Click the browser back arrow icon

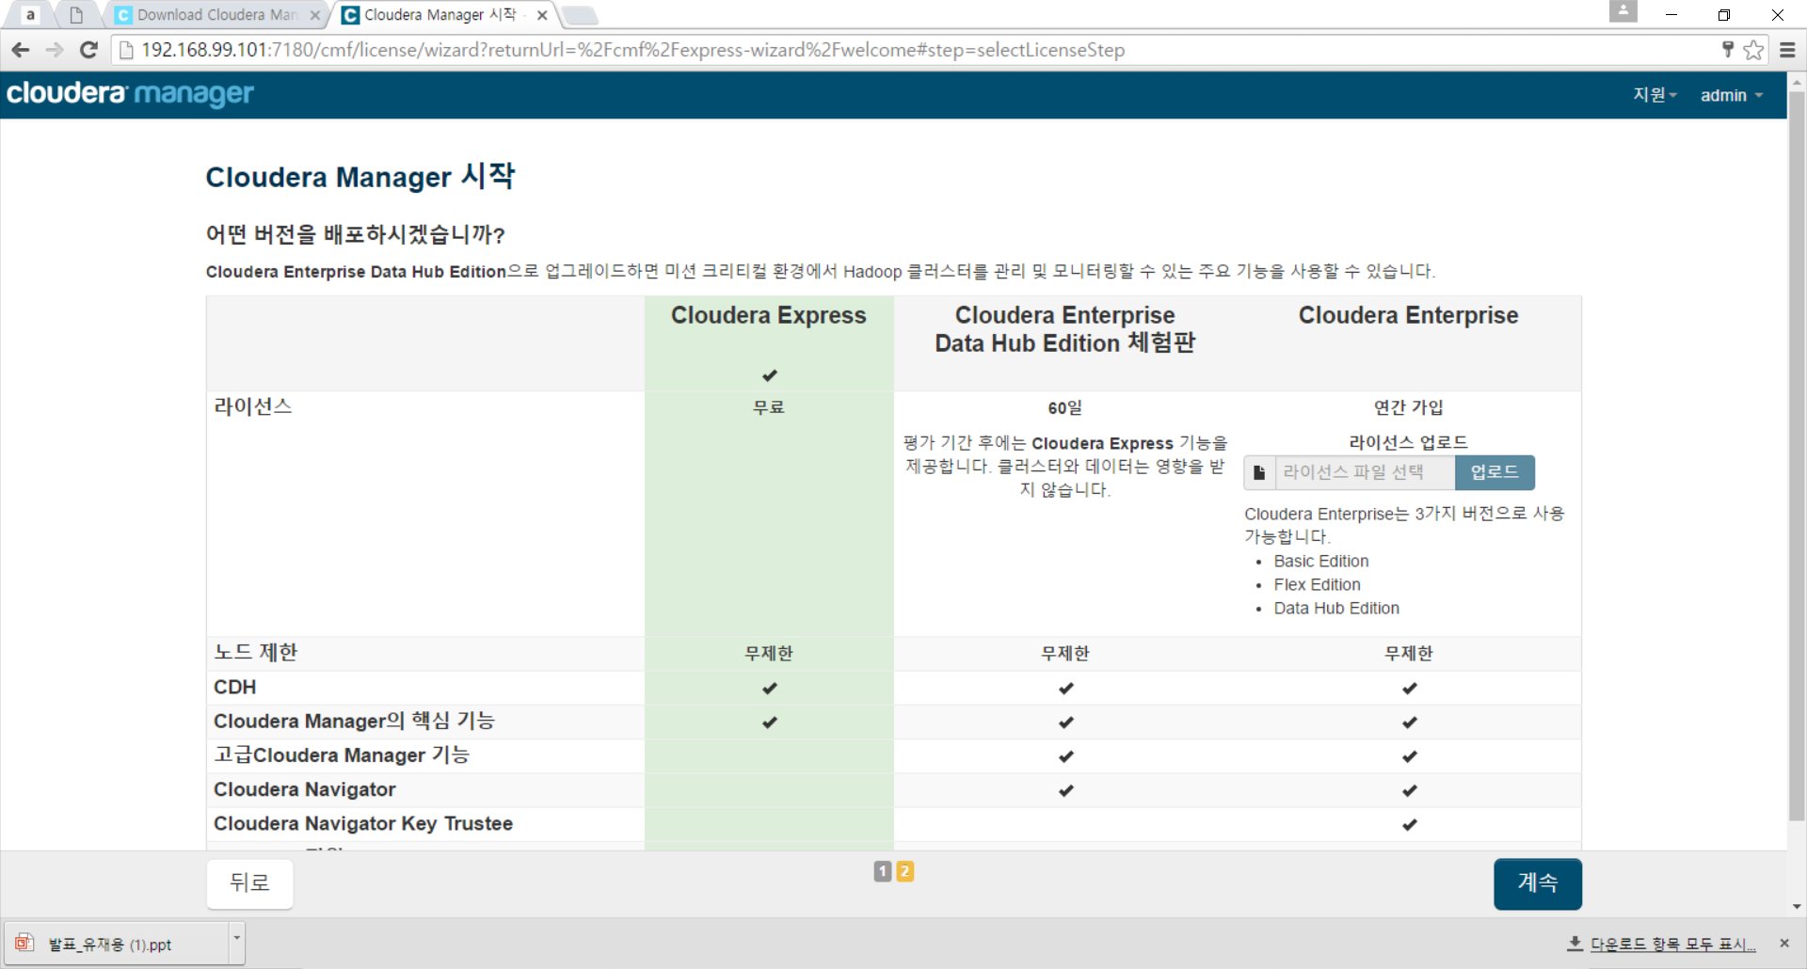(21, 50)
